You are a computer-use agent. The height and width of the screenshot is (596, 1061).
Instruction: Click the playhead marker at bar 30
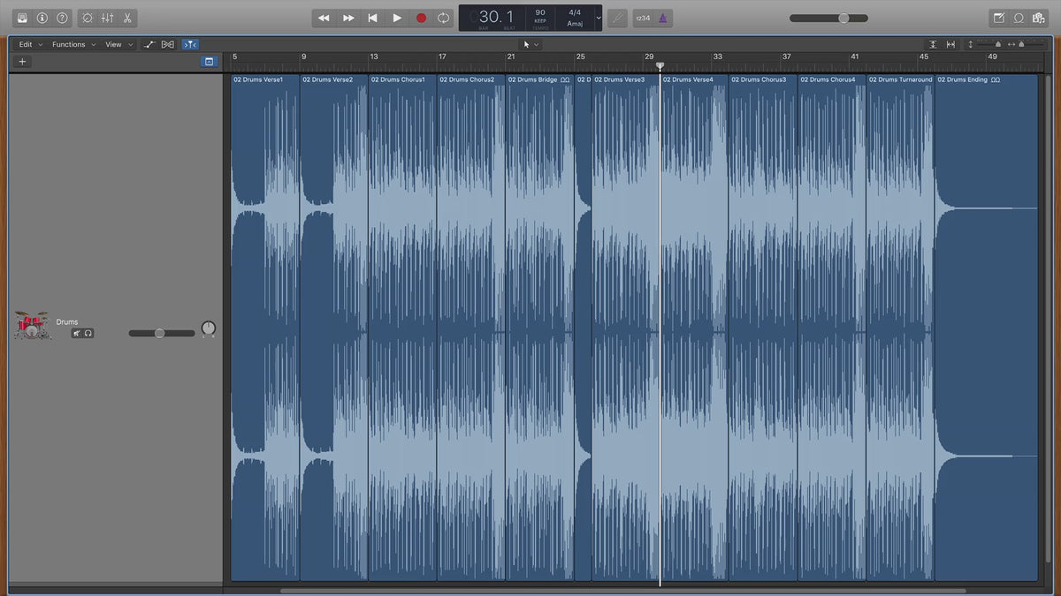(660, 66)
